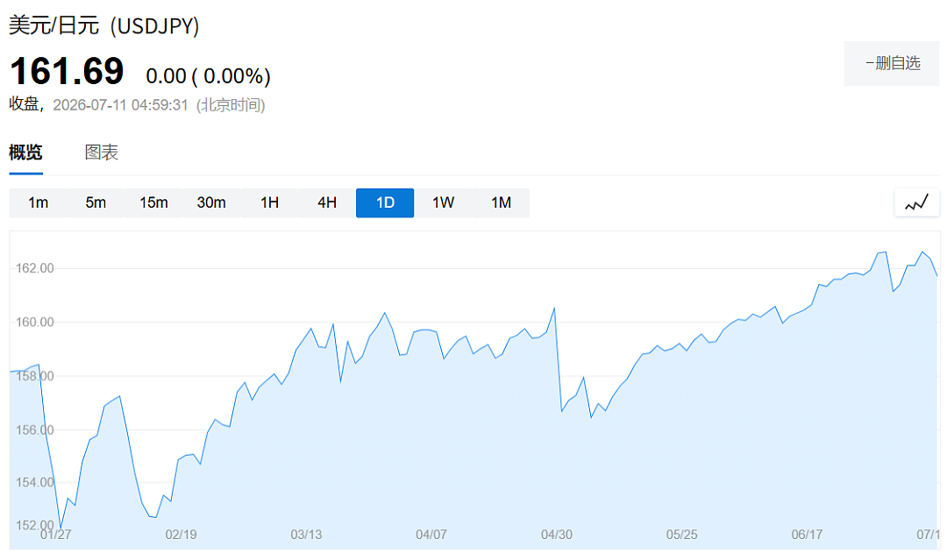Switch chart to 1H interval
This screenshot has width=947, height=560.
click(x=269, y=202)
